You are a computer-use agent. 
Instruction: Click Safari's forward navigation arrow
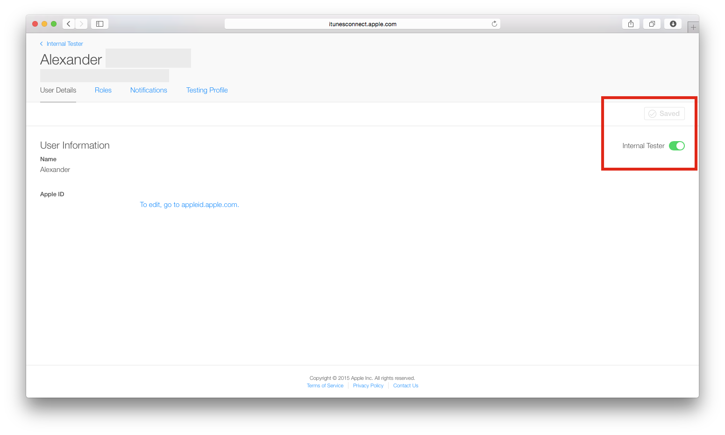[81, 24]
